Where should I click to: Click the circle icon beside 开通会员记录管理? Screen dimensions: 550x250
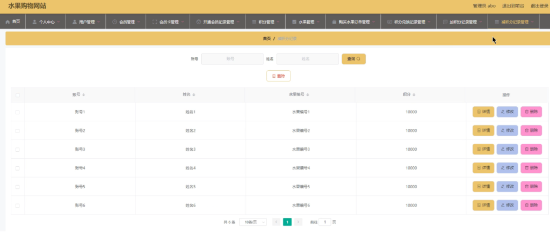(x=199, y=21)
